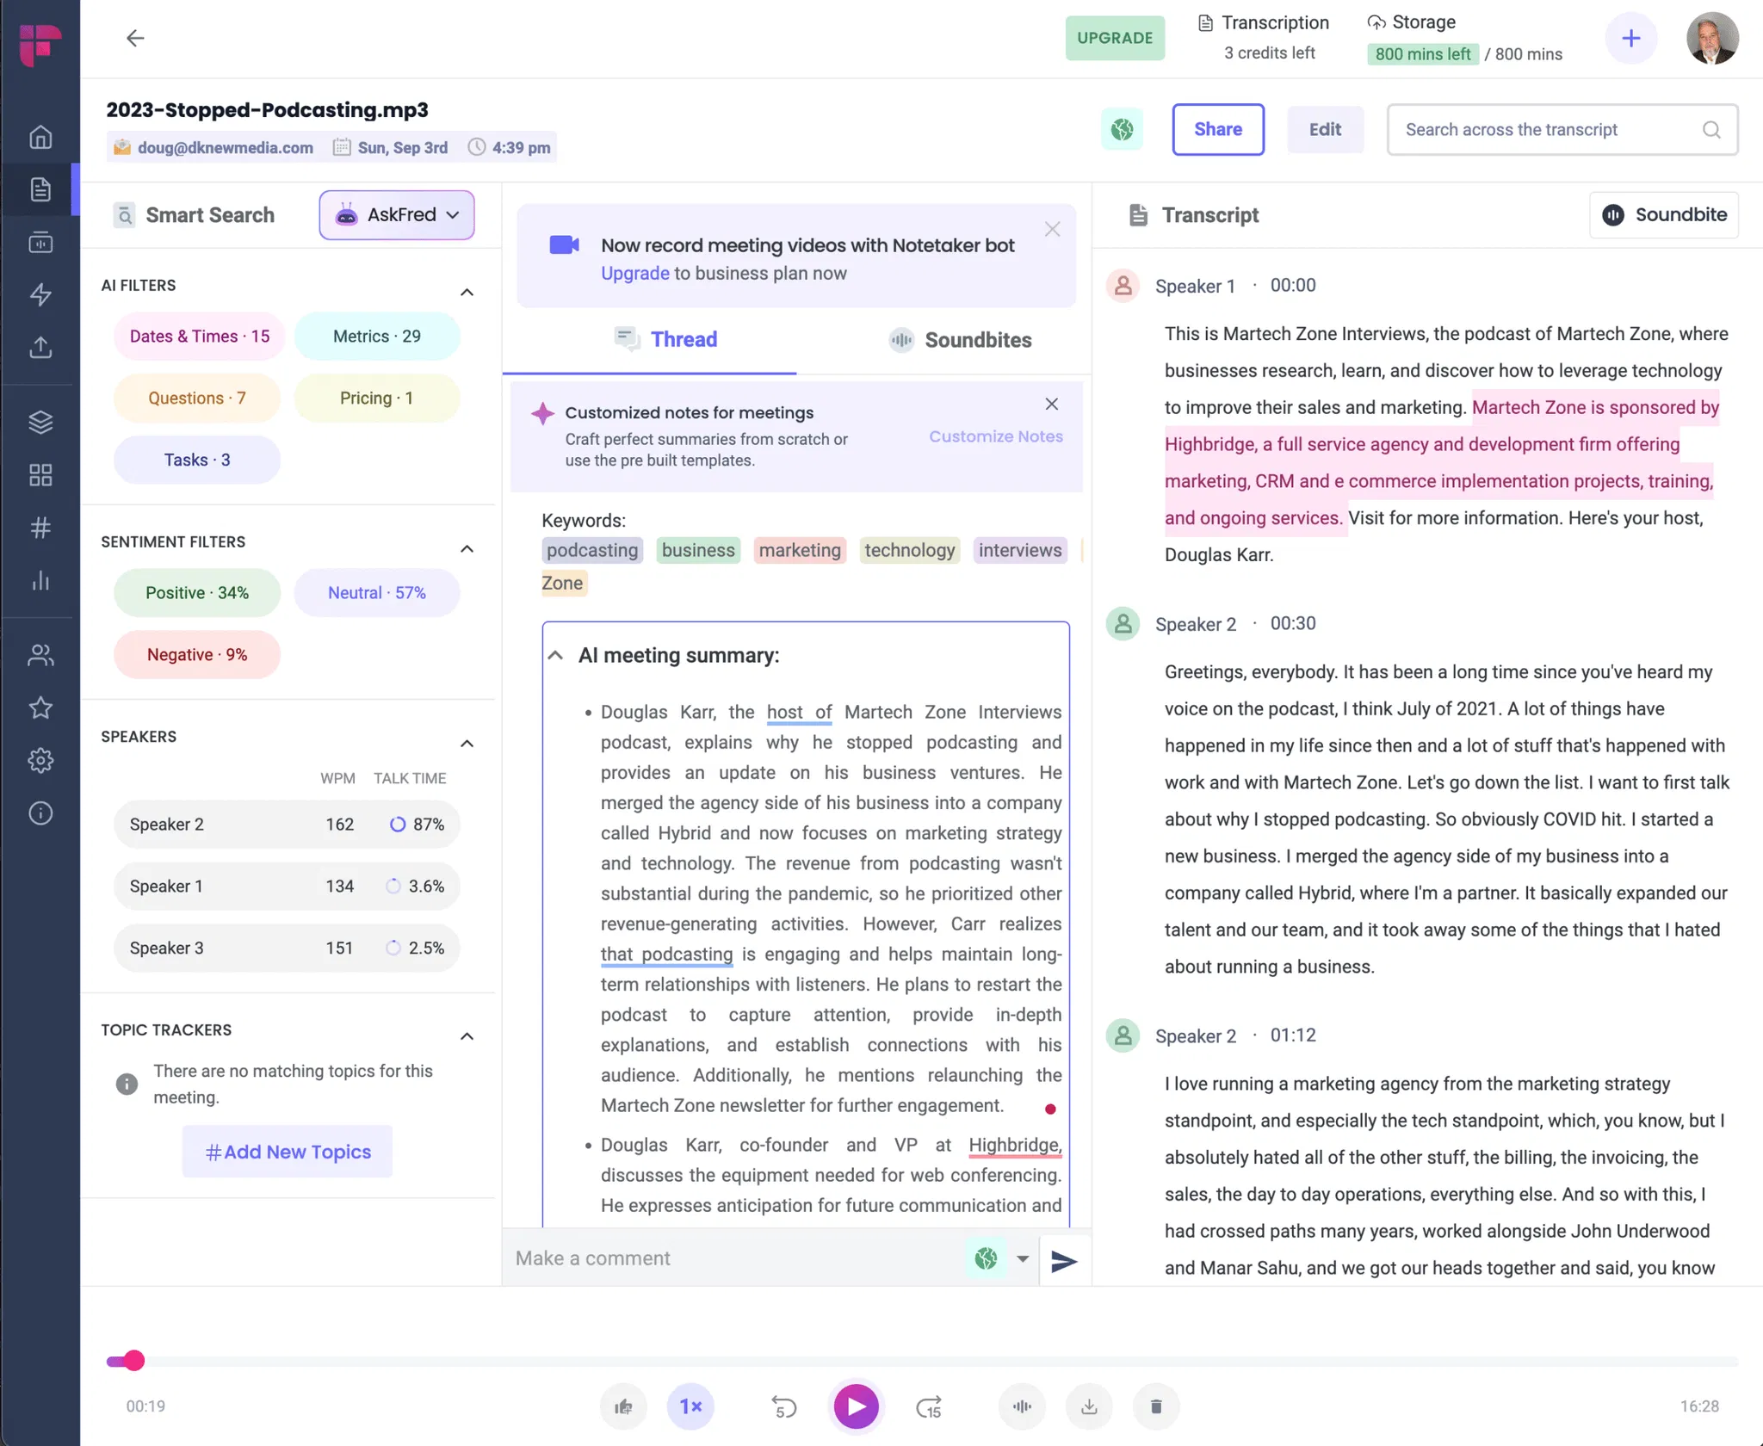Open the AskFred dropdown

pyautogui.click(x=397, y=215)
